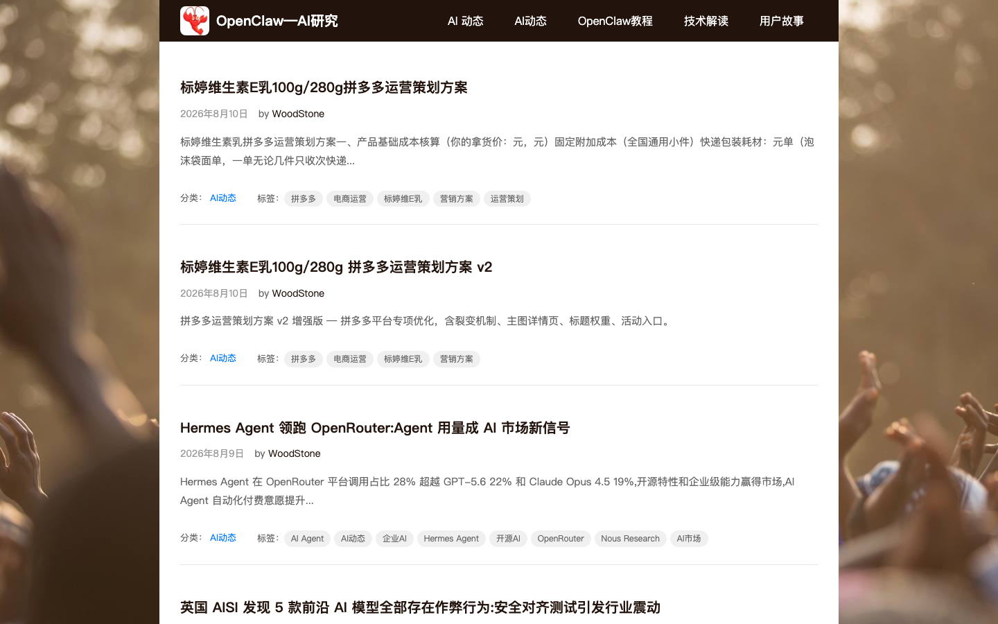The width and height of the screenshot is (998, 624).
Task: Open the AI 动态 navigation menu item
Action: coord(466,21)
